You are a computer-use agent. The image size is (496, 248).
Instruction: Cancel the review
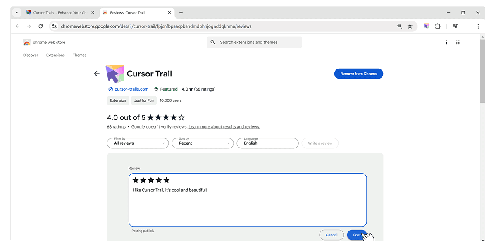coord(331,235)
